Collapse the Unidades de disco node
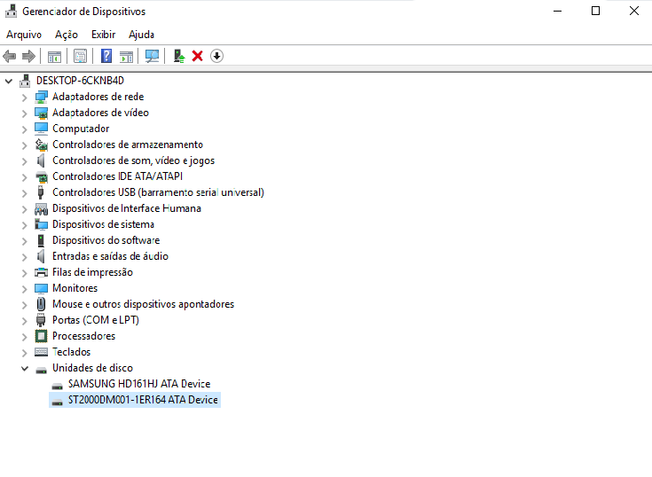 point(25,369)
